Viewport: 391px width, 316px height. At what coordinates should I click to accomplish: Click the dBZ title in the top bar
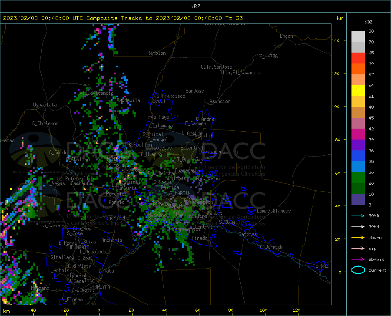tap(195, 7)
